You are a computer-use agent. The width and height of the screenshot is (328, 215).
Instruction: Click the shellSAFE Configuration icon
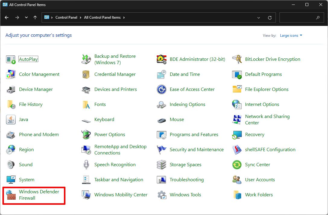coord(237,150)
